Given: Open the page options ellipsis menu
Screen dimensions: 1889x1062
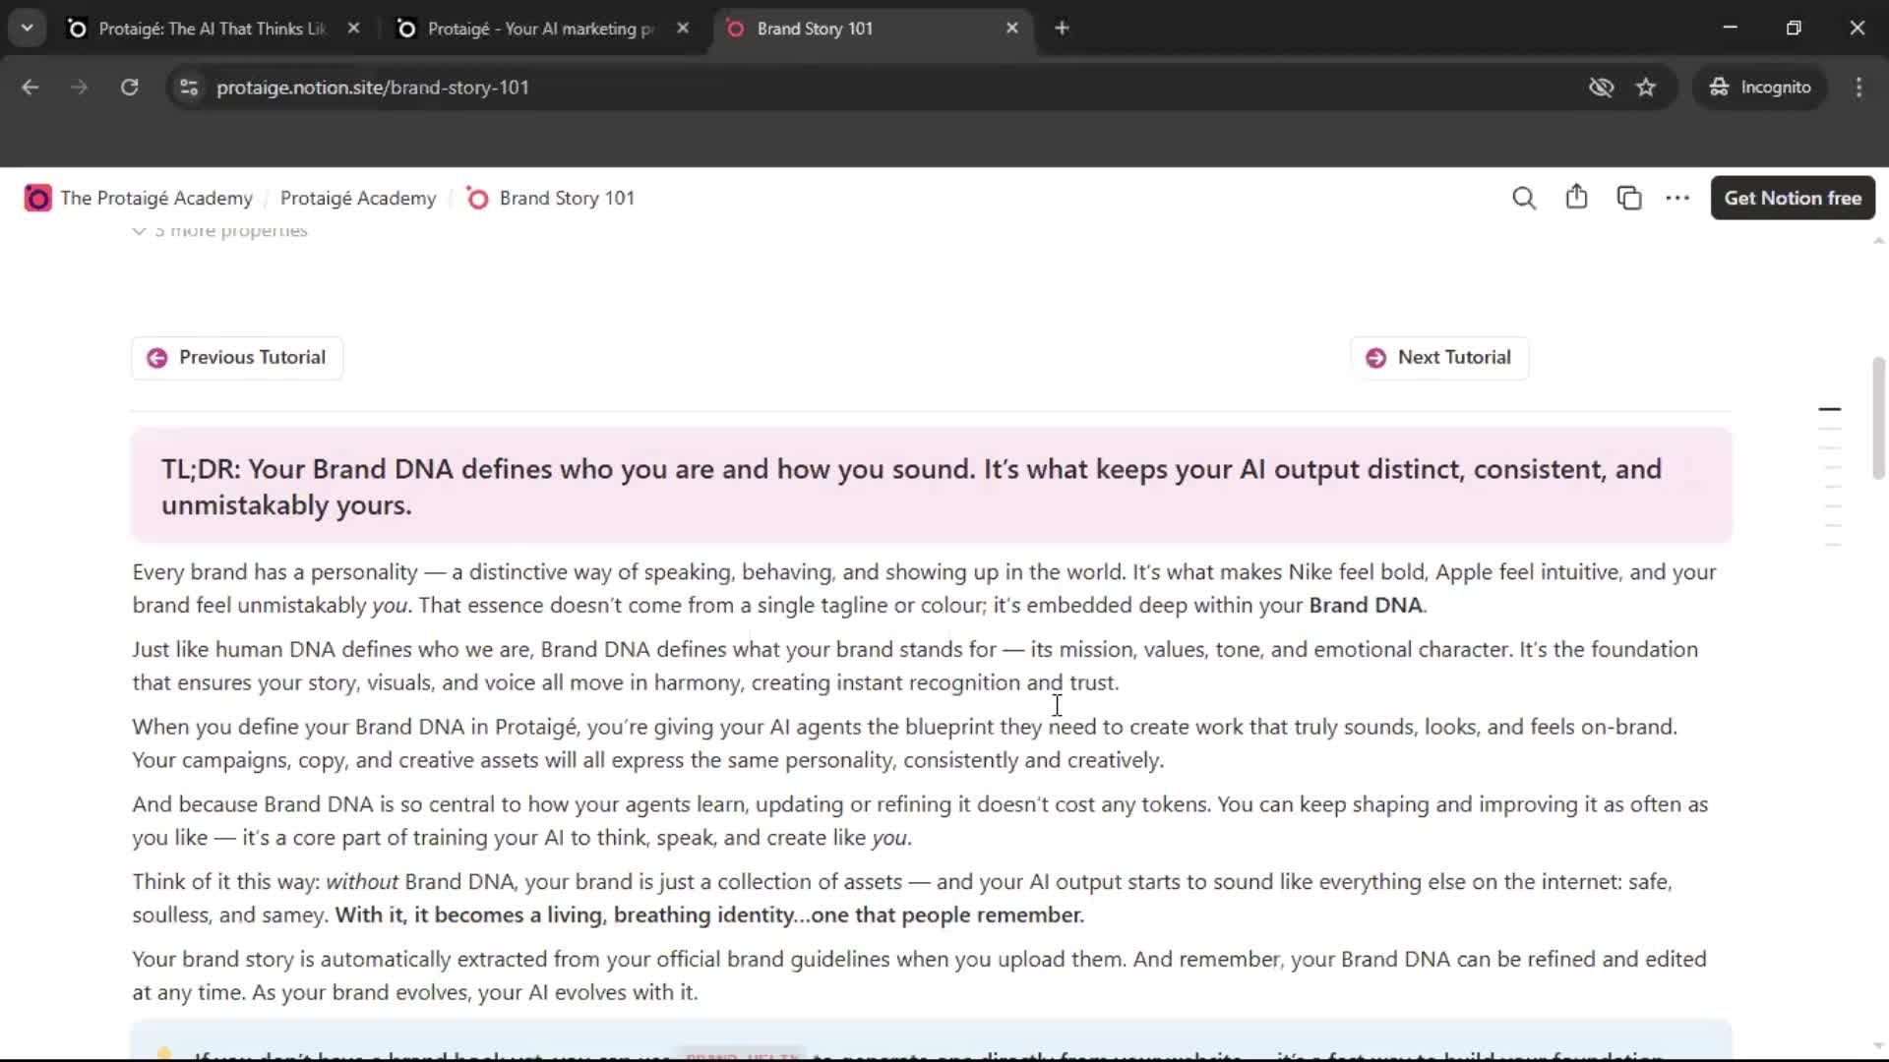Looking at the screenshot, I should [x=1677, y=198].
